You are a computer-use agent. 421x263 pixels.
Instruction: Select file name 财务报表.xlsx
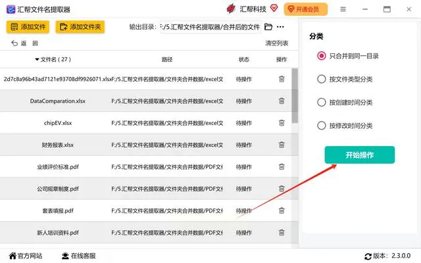click(x=58, y=145)
